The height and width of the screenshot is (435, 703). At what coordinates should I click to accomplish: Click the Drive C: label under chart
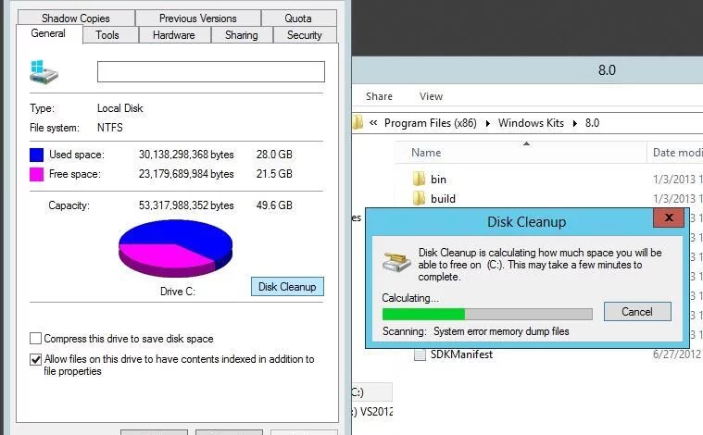click(178, 292)
